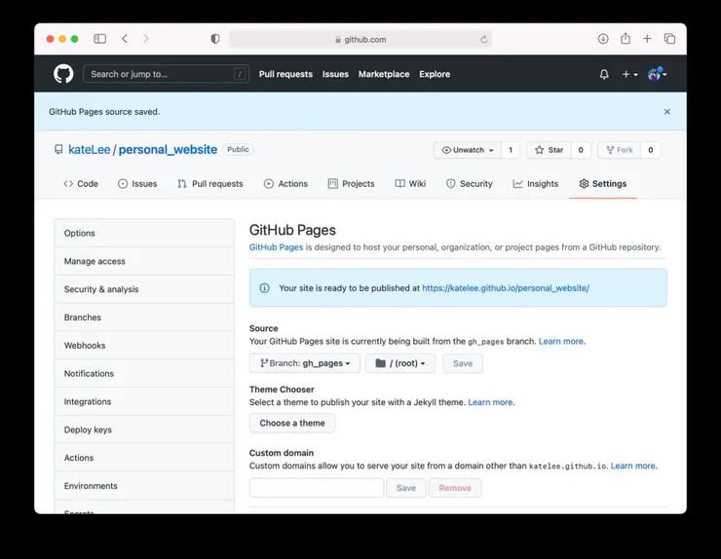
Task: Open a new tab with plus icon
Action: click(x=647, y=39)
